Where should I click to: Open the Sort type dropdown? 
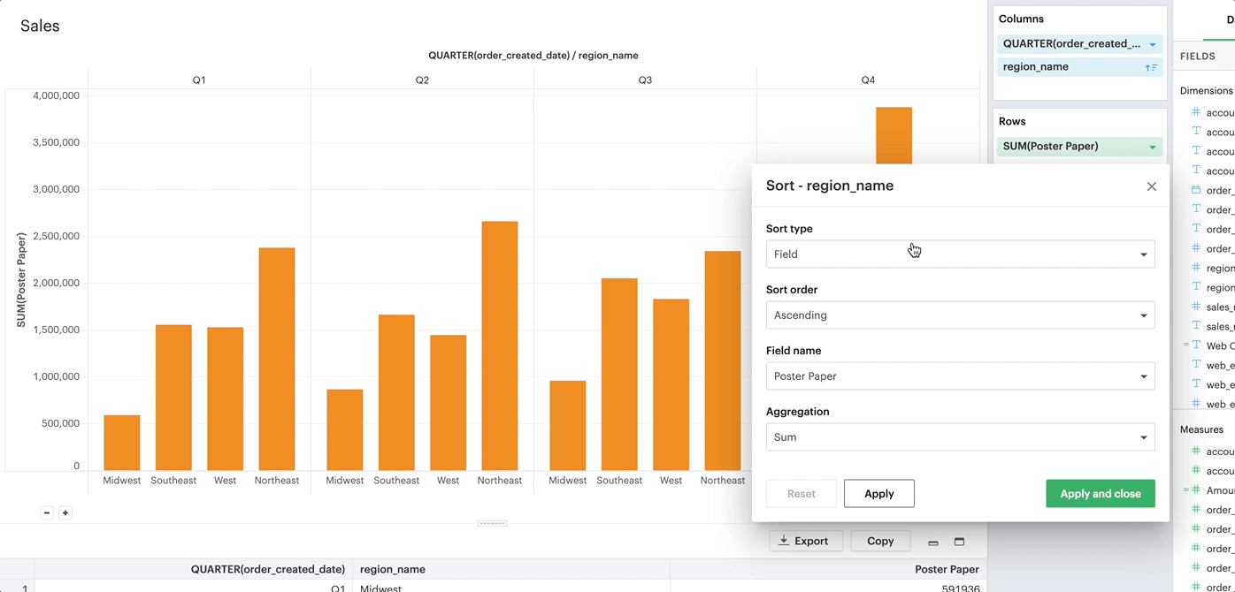pos(960,254)
